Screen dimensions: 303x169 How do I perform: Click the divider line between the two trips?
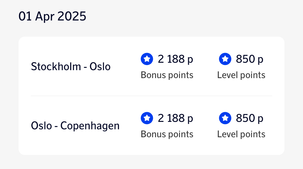click(x=151, y=96)
